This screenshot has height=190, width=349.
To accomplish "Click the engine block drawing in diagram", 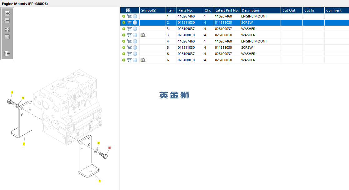I will point(68,107).
